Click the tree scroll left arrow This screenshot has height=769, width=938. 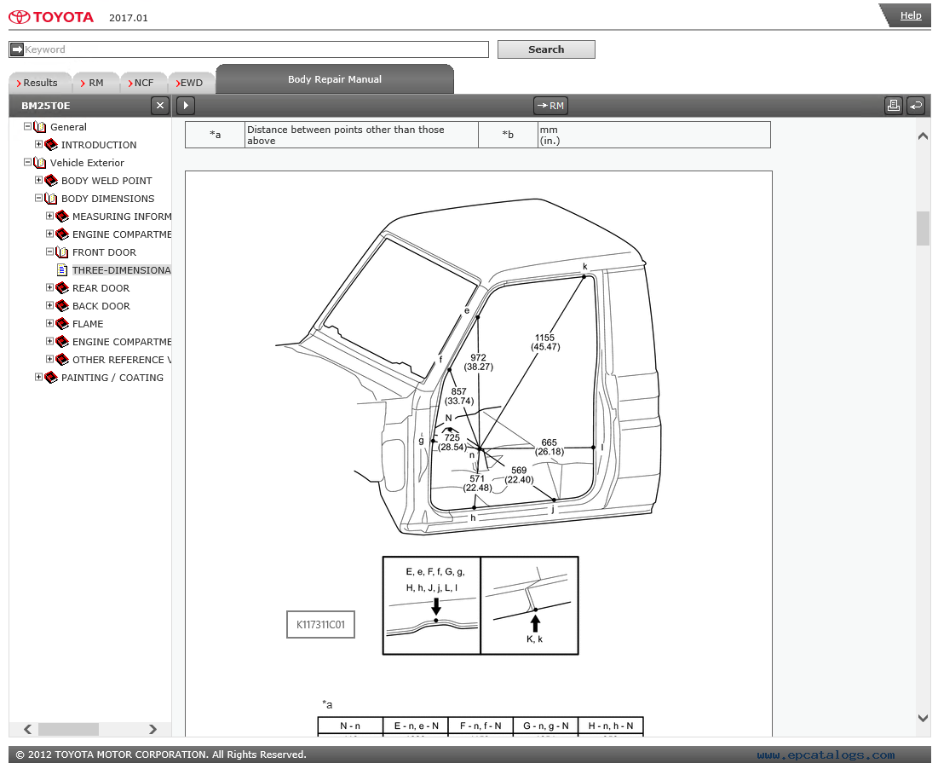[x=27, y=729]
